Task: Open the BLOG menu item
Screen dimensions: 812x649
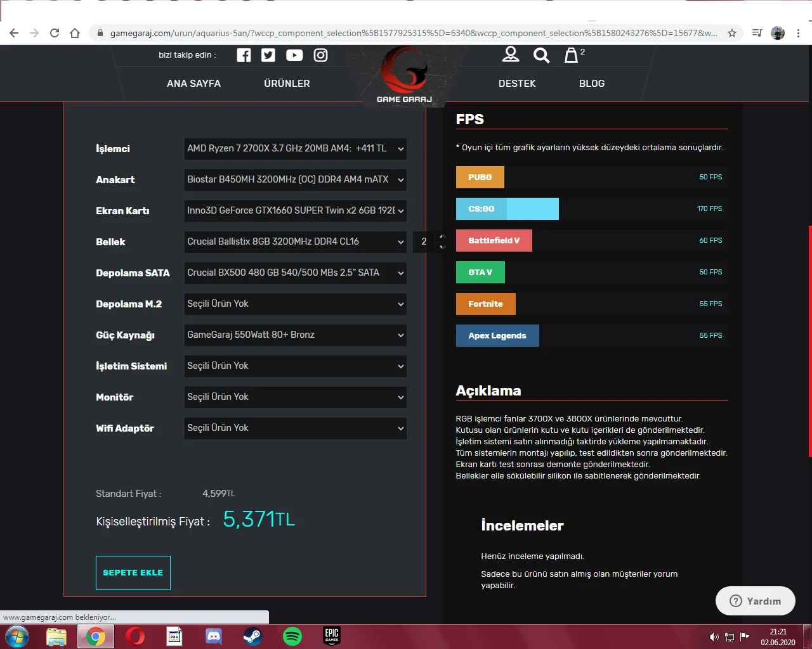Action: [592, 84]
